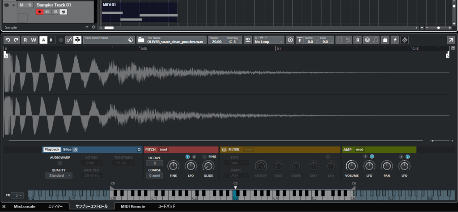The width and height of the screenshot is (458, 212).
Task: Click the horizontal zoom slider in project
Action: tap(438, 28)
